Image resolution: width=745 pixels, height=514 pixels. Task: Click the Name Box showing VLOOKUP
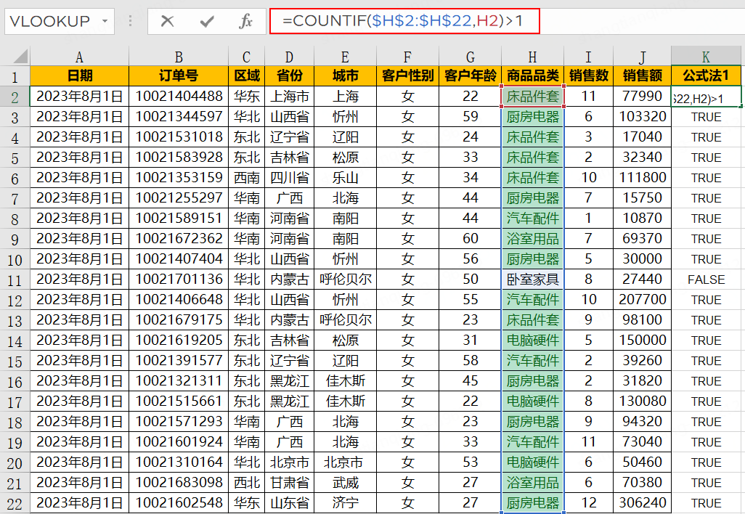click(49, 22)
